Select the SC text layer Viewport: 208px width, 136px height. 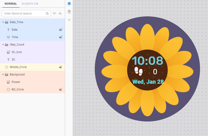tap(14, 60)
